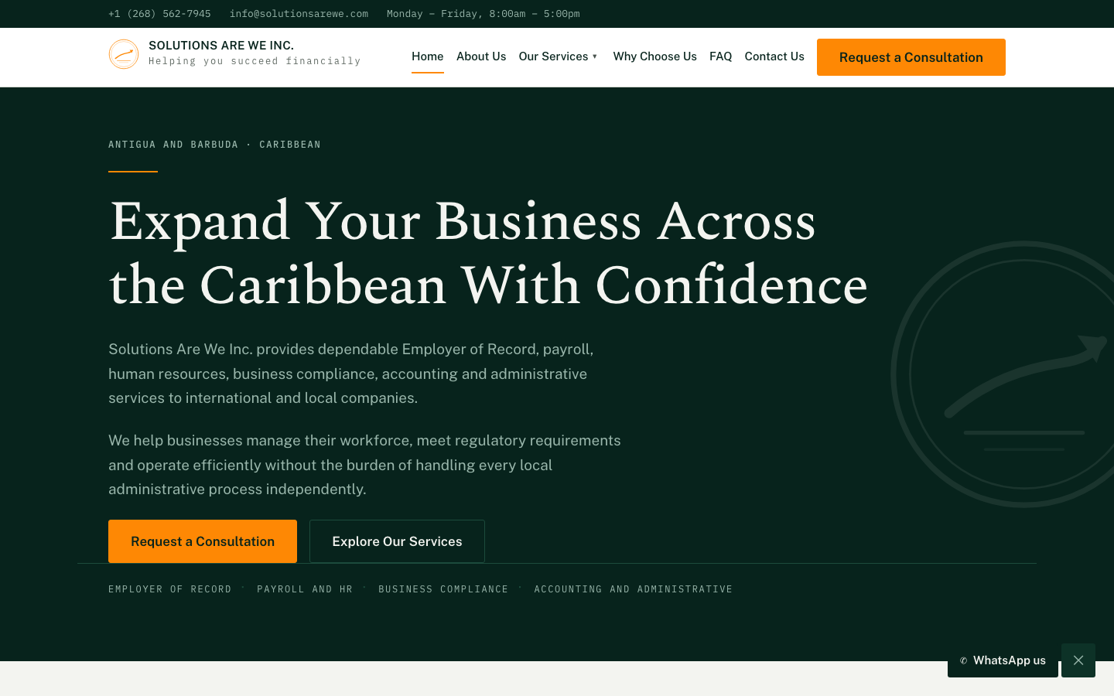Click the 'ANTIGUA AND BARBUDA · CARIBBEAN' eyebrow text
Viewport: 1114px width, 696px height.
click(214, 145)
